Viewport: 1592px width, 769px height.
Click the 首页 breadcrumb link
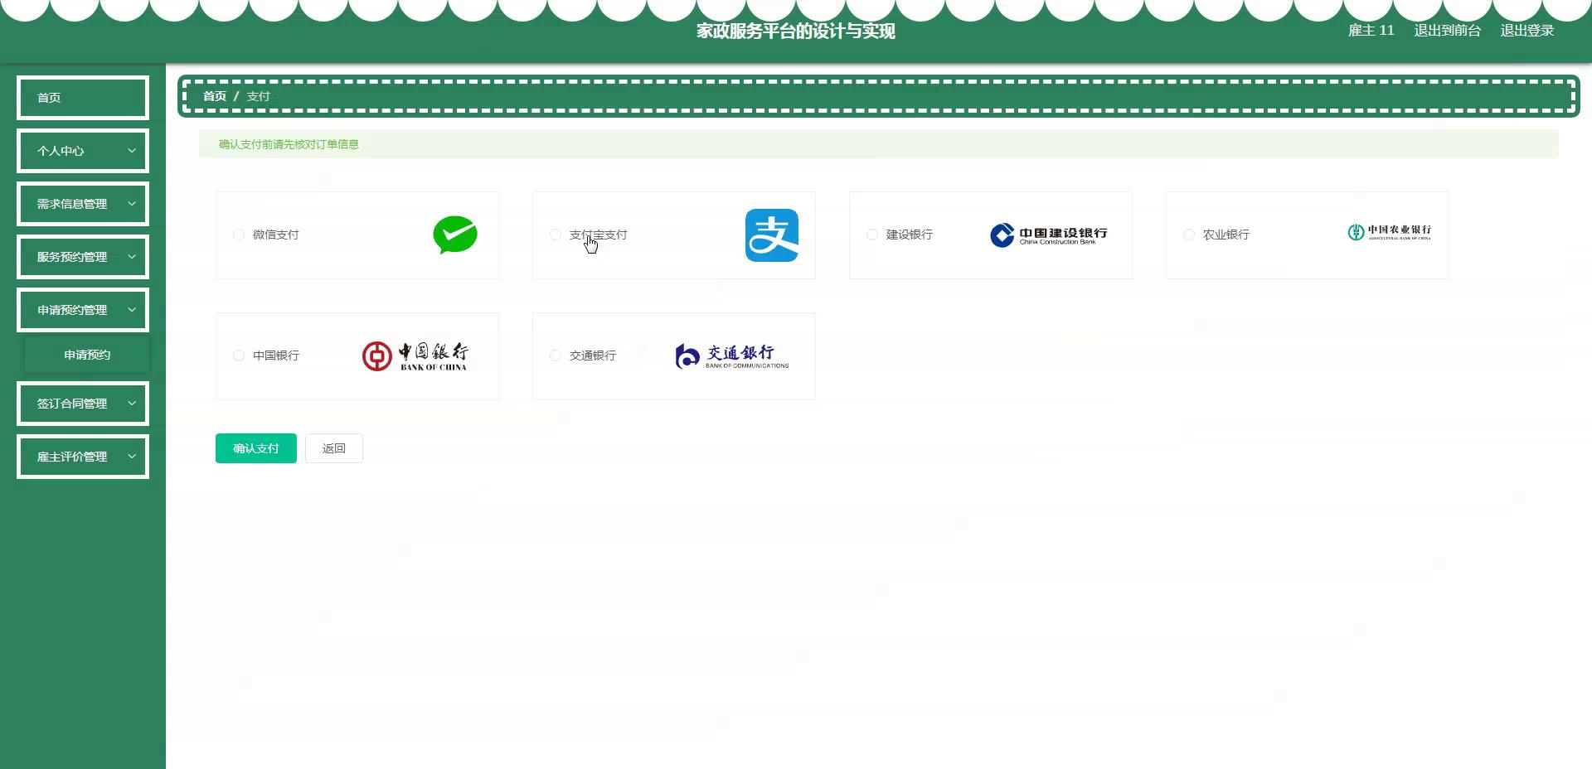tap(215, 96)
